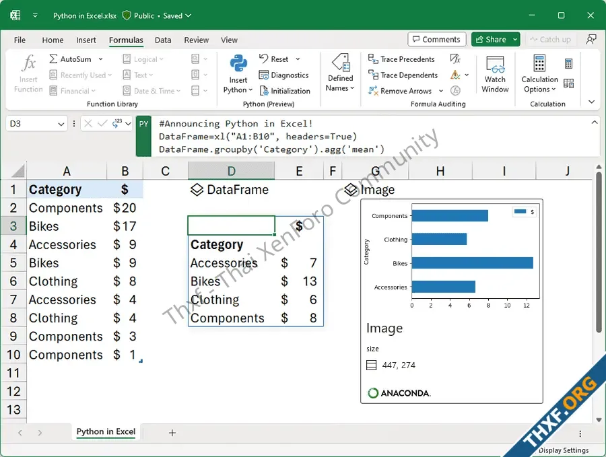Click the collaboration person icon
The height and width of the screenshot is (457, 606).
coord(591,39)
